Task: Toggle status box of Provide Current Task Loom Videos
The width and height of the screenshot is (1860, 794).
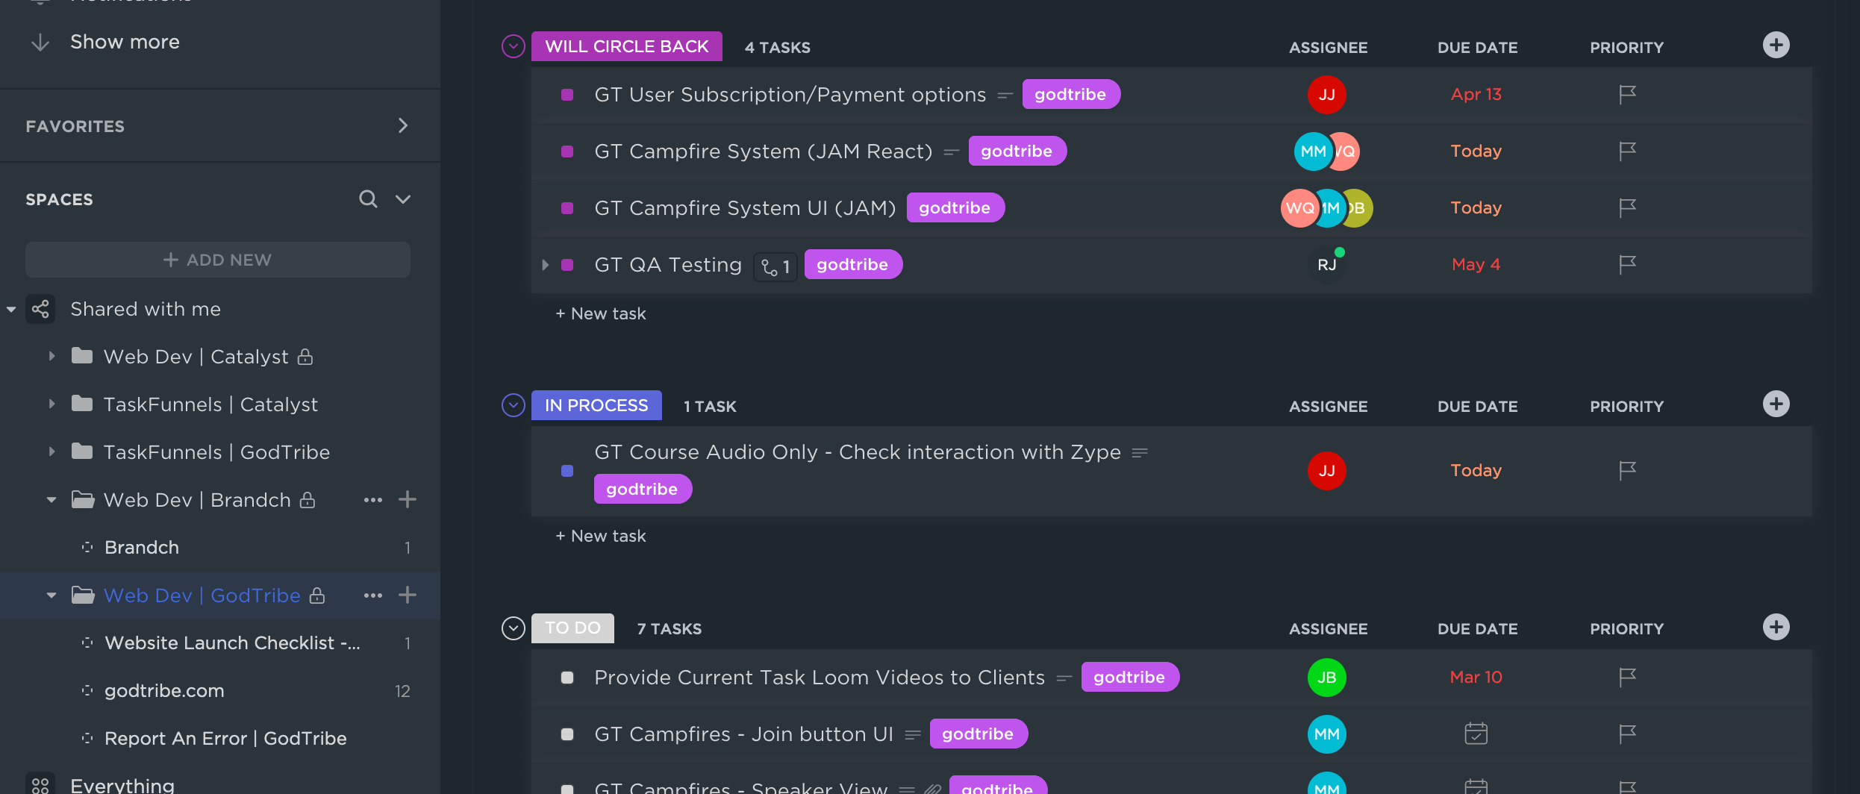Action: (x=567, y=678)
